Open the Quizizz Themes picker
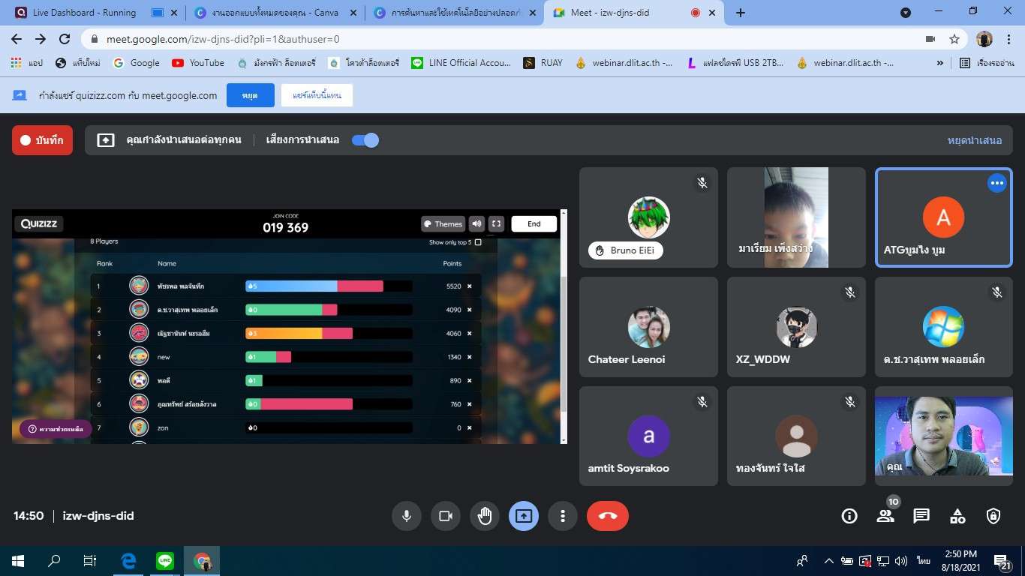 pos(442,223)
